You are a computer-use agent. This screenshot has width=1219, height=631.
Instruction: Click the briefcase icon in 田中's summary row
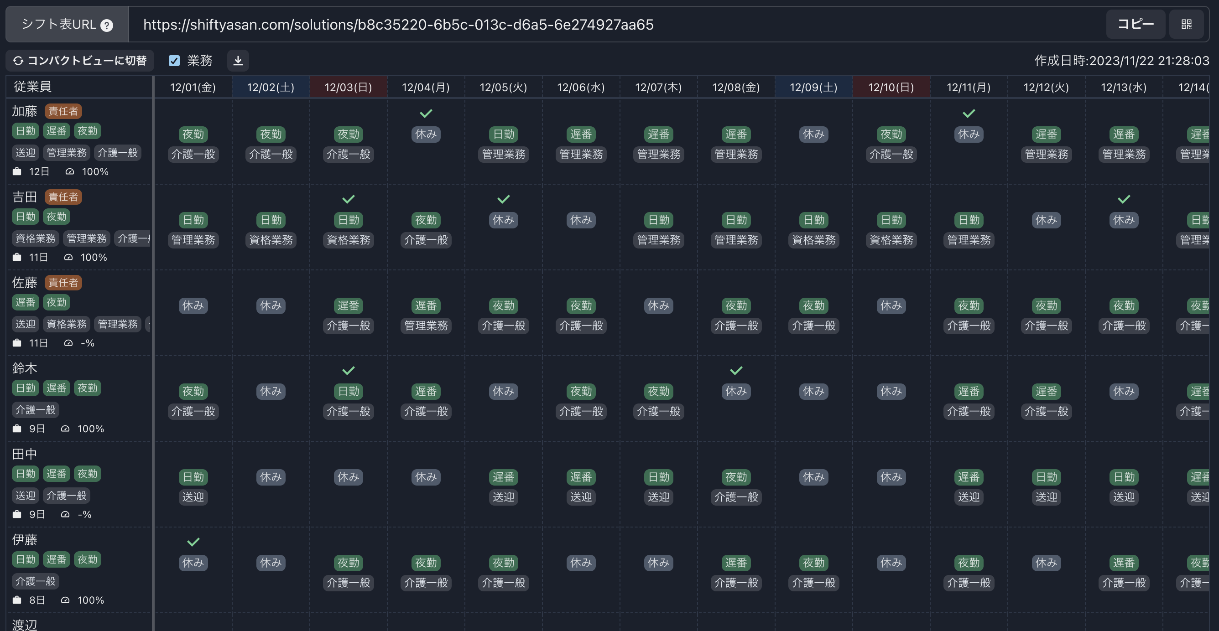point(17,514)
